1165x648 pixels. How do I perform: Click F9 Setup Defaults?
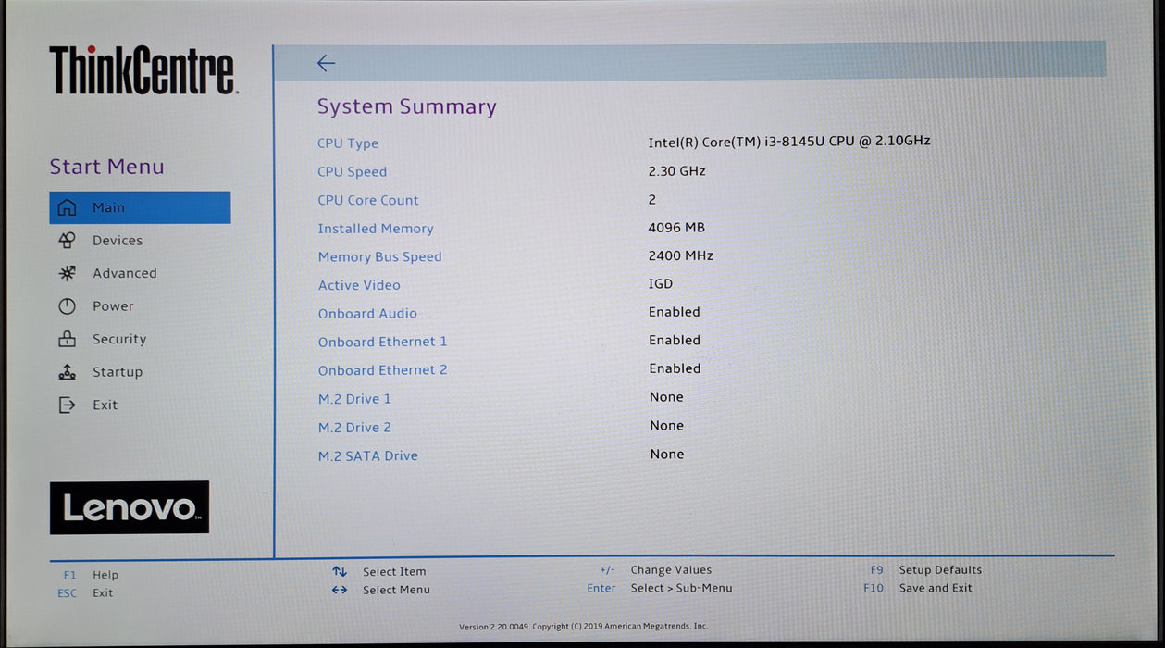925,570
